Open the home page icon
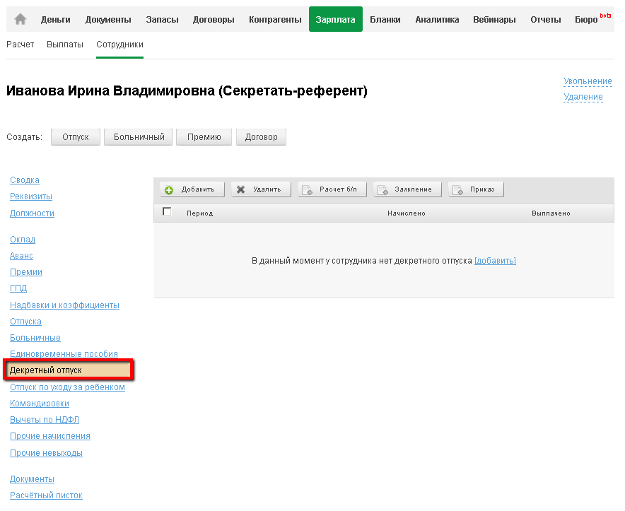The height and width of the screenshot is (511, 625). 21,19
